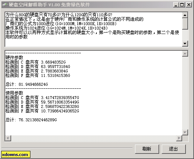Click in the explanation text first line
Viewport: 194px width, 159px height.
tap(59, 15)
